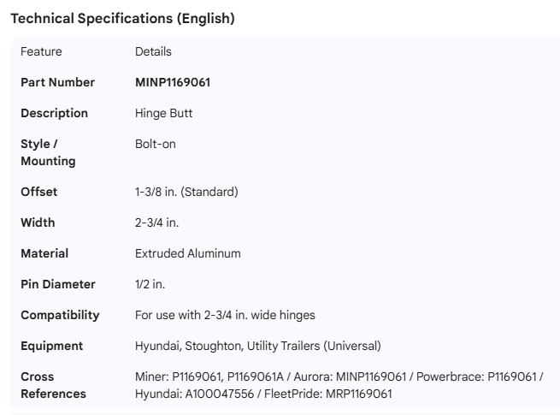Click the Hinge Butt description value
Viewport: 560px width, 415px height.
pos(163,113)
